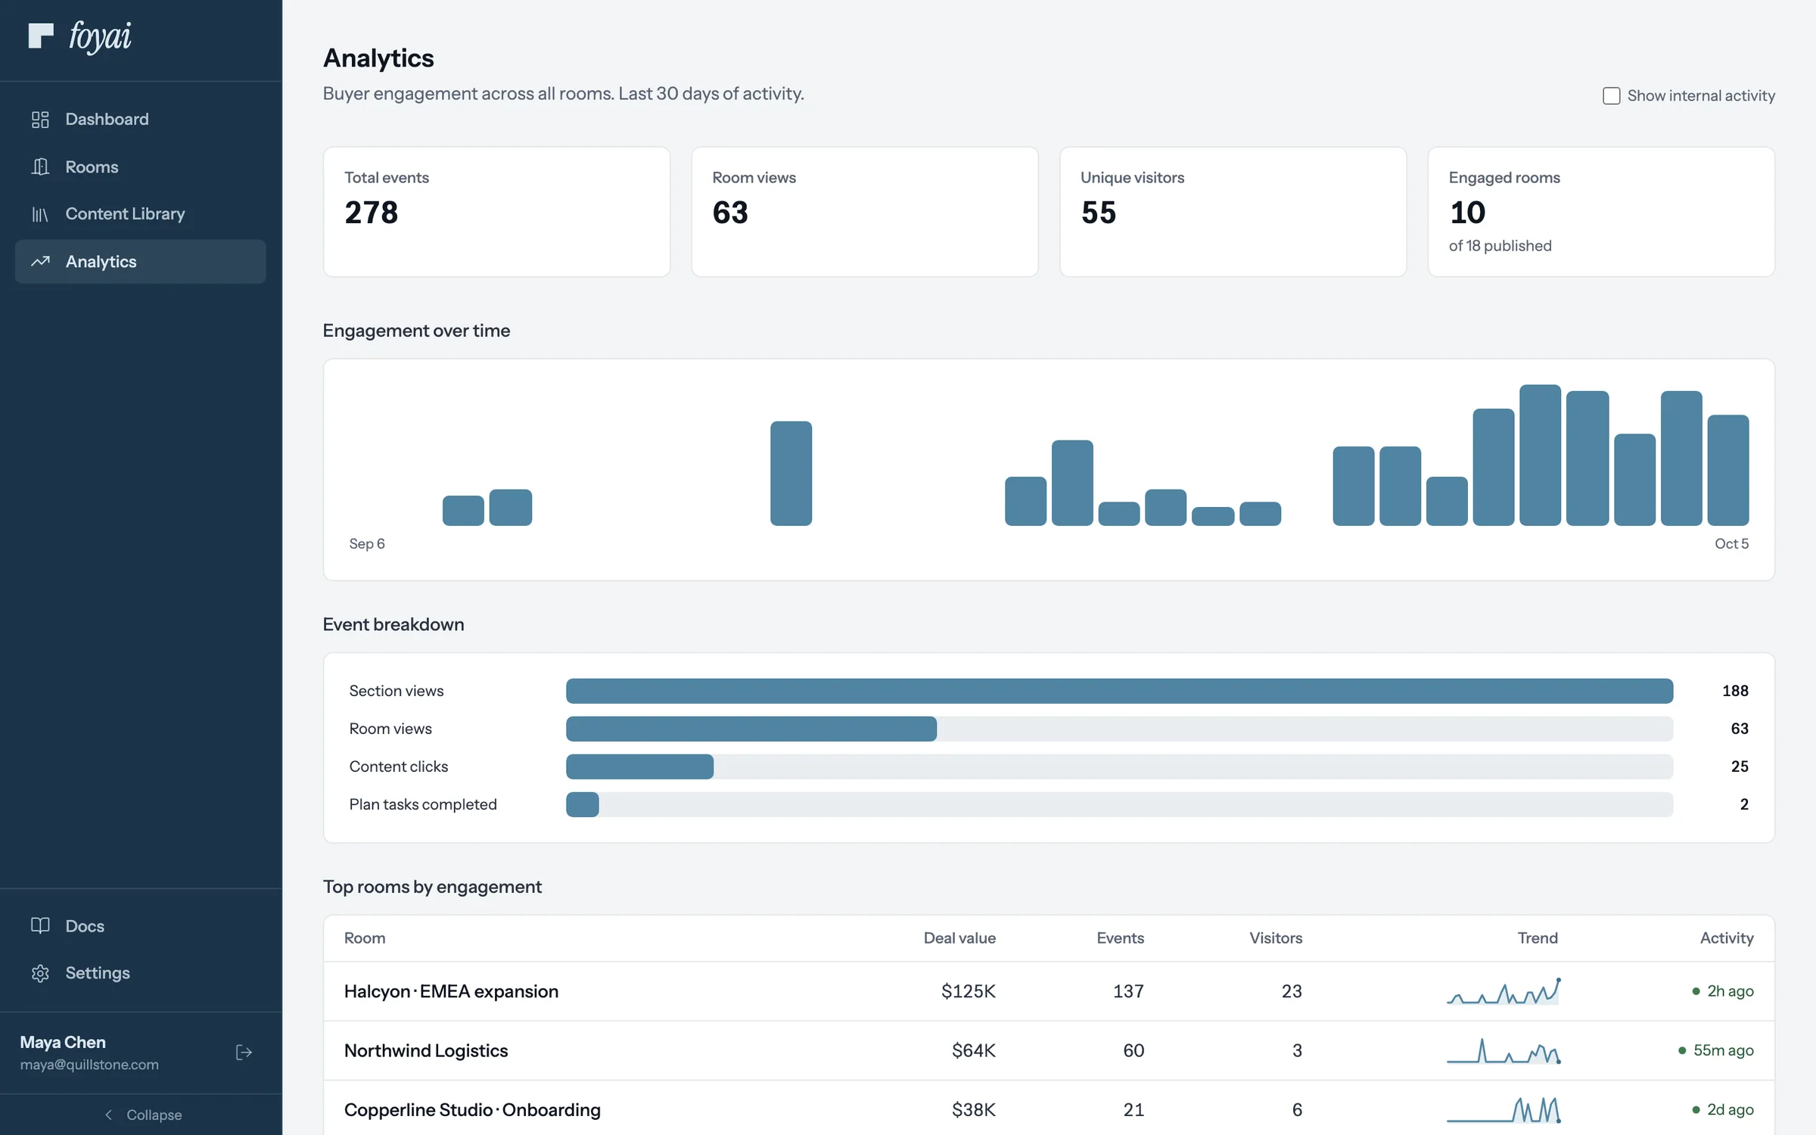Click the Events column header
The width and height of the screenshot is (1816, 1135).
(x=1120, y=938)
